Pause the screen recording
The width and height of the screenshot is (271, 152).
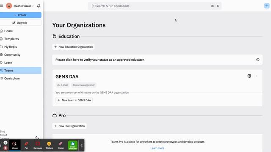6,143
